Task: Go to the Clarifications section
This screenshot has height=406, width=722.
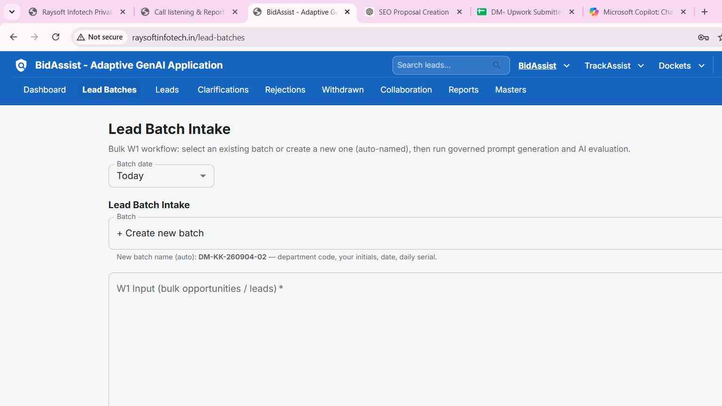Action: tap(223, 90)
